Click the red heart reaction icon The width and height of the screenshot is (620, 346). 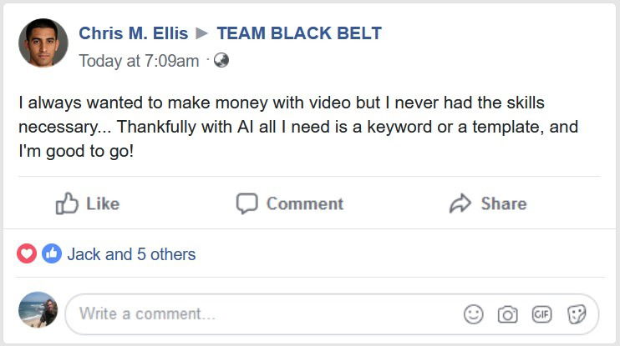(27, 253)
